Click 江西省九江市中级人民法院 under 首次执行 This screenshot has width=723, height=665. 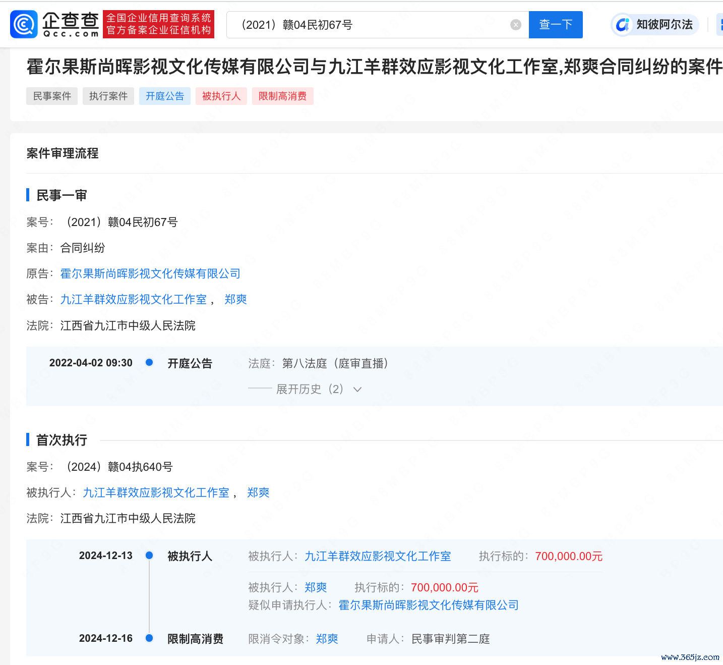128,518
